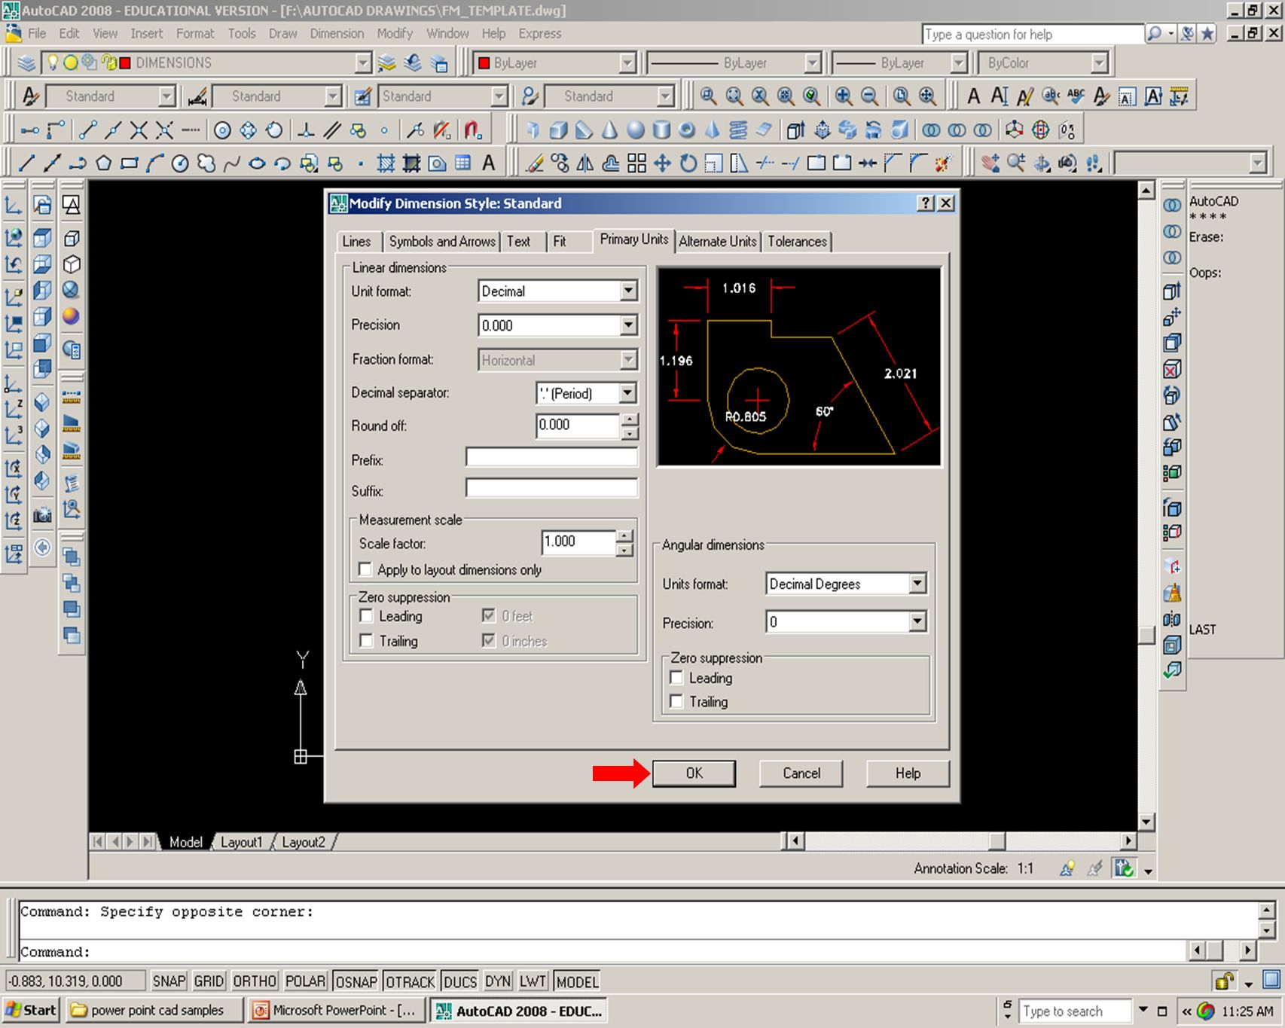Open the Unit format dropdown

(x=629, y=291)
